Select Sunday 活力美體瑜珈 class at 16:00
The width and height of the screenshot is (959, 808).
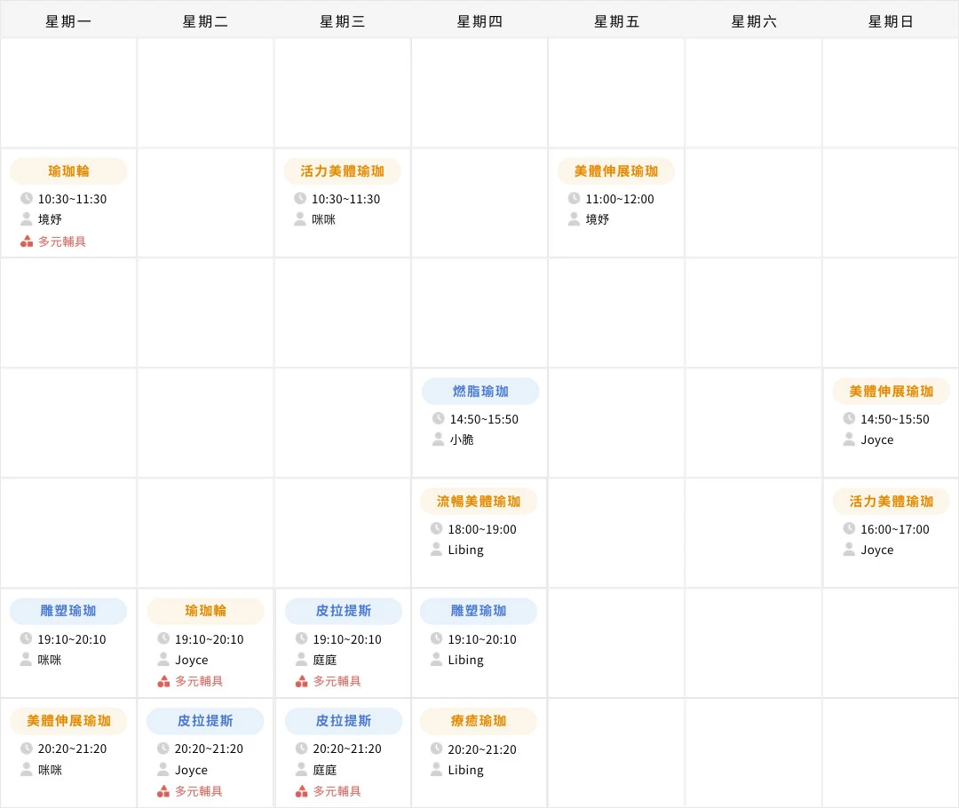892,502
